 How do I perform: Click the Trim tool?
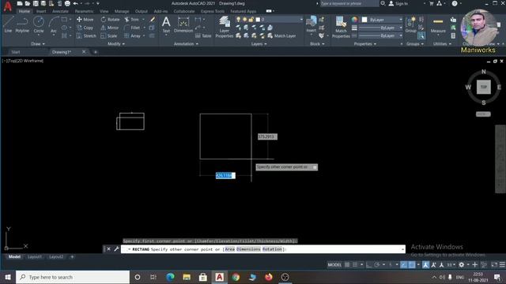pos(132,20)
